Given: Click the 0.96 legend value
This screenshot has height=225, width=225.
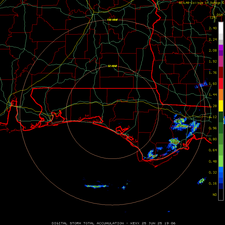Looking at the screenshot, I should tap(213, 128).
